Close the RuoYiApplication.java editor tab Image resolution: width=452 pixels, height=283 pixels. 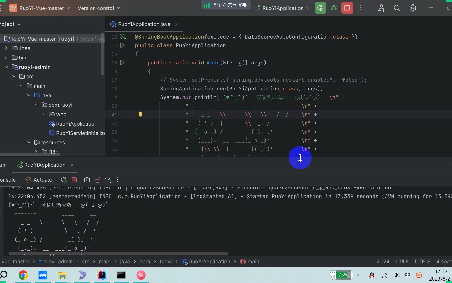click(177, 24)
